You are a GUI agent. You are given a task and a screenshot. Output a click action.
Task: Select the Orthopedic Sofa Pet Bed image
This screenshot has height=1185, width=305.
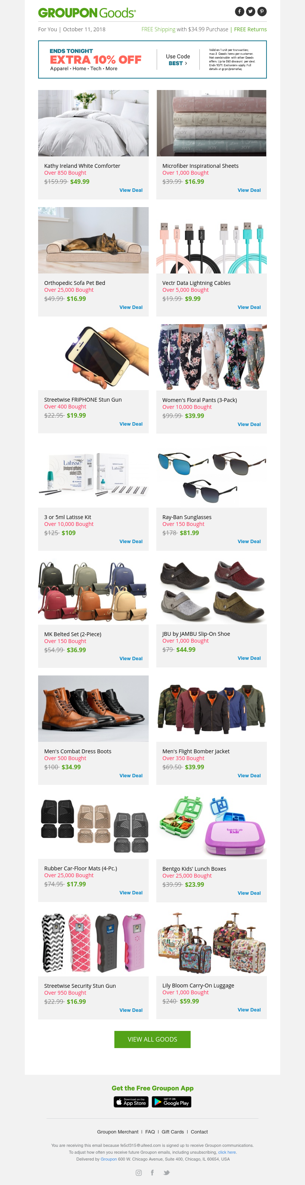pyautogui.click(x=93, y=240)
